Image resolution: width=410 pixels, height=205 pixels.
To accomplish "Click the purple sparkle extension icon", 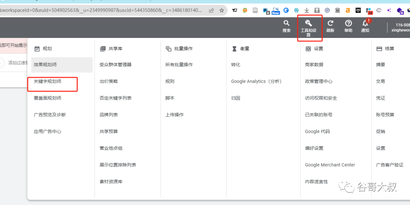I will (x=389, y=11).
